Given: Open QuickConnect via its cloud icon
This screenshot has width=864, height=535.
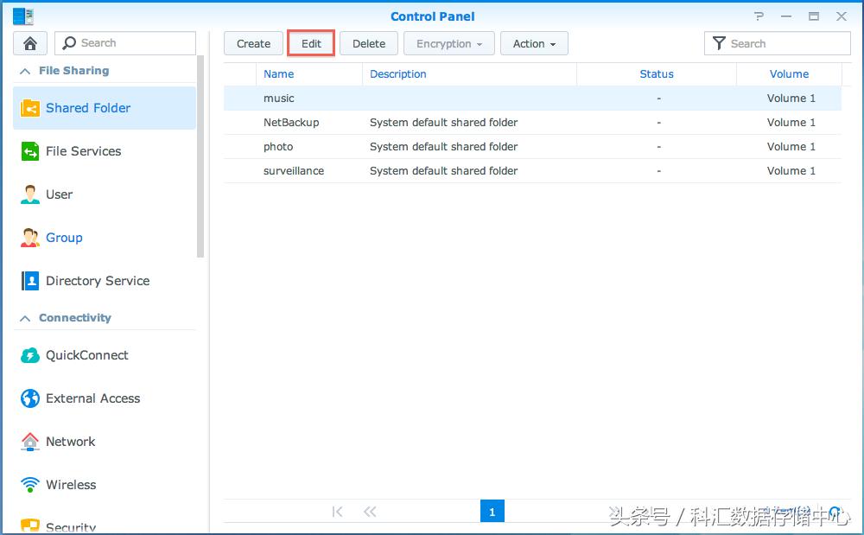Looking at the screenshot, I should coord(30,355).
